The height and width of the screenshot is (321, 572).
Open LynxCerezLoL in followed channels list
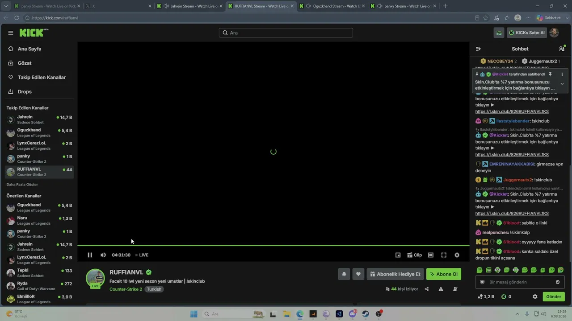[x=39, y=146]
